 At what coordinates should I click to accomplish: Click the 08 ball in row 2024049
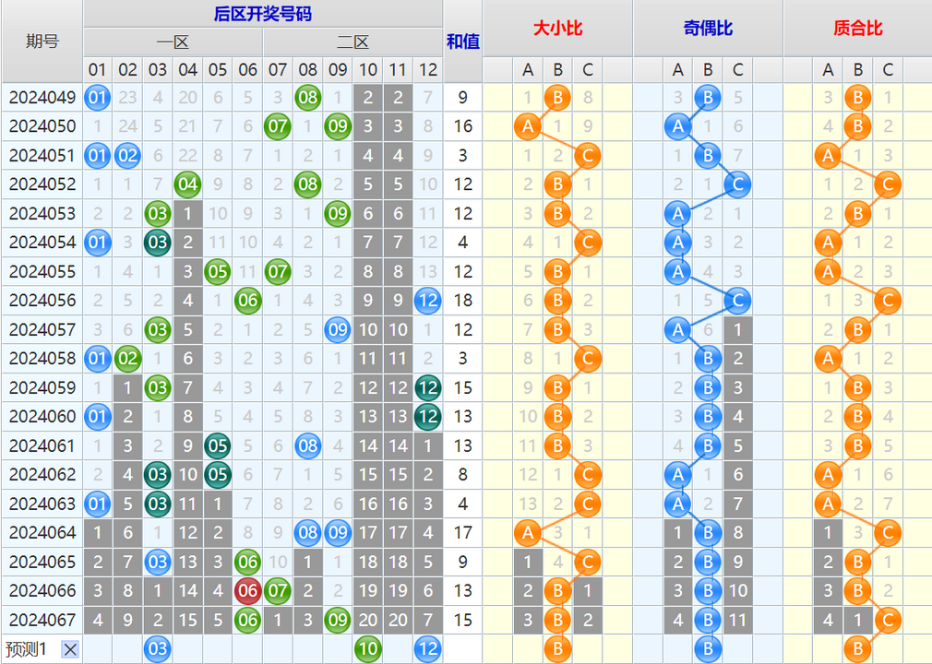point(308,98)
